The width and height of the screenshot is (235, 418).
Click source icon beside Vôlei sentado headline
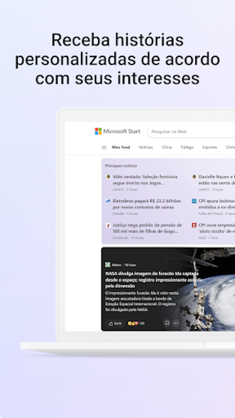tap(108, 177)
